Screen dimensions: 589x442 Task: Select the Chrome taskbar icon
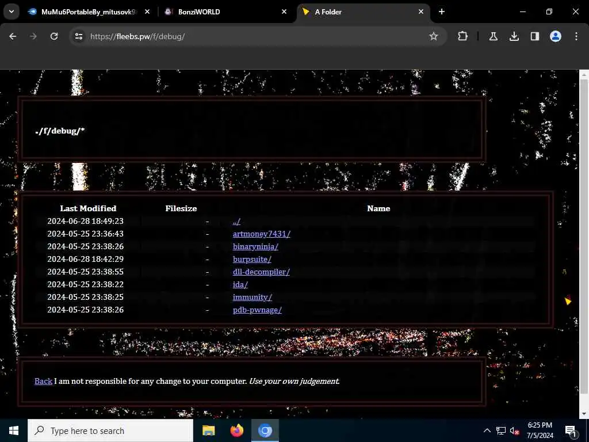[x=265, y=430]
